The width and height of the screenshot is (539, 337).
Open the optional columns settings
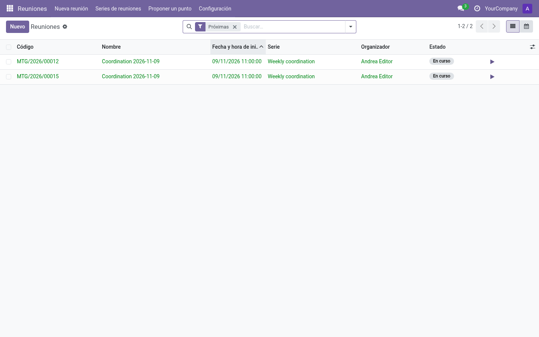tap(532, 47)
